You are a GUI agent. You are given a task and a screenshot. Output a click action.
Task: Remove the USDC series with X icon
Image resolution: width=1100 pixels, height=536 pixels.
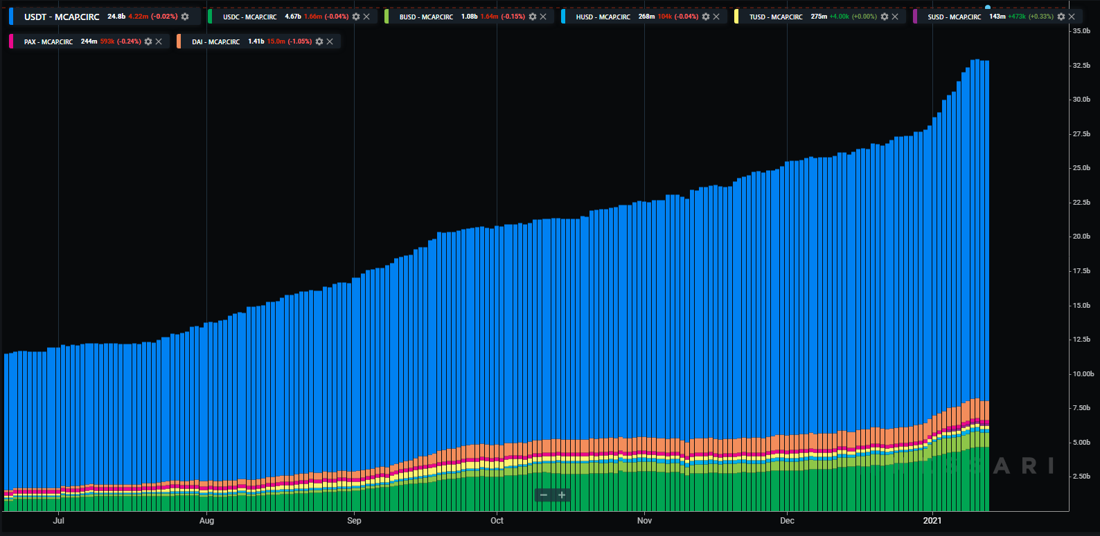tap(366, 17)
